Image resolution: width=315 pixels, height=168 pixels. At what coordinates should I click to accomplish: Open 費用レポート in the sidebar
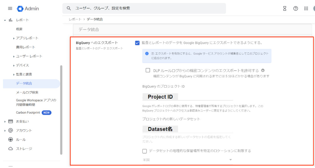tap(26, 47)
